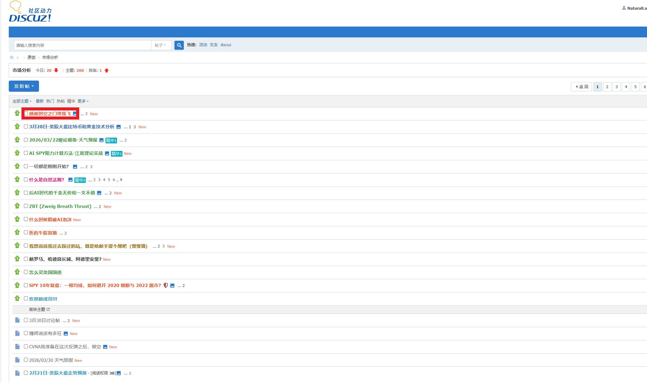Filter threads by 精华
The width and height of the screenshot is (647, 383).
pyautogui.click(x=71, y=101)
